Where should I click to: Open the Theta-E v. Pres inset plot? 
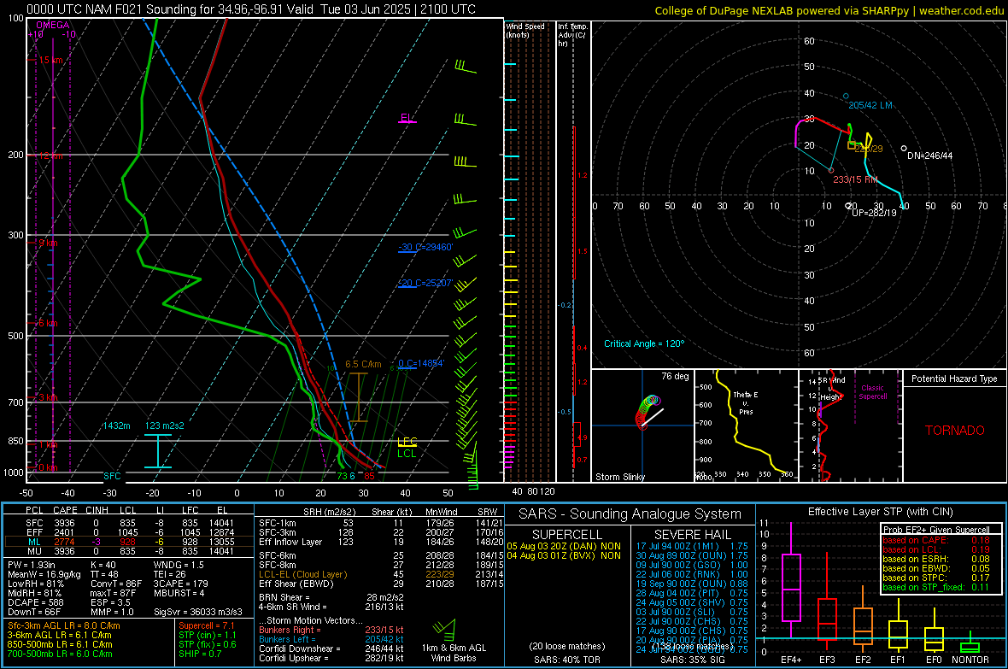pos(747,425)
